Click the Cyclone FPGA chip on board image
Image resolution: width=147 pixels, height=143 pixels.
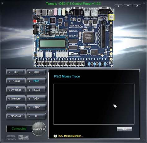click(x=89, y=37)
